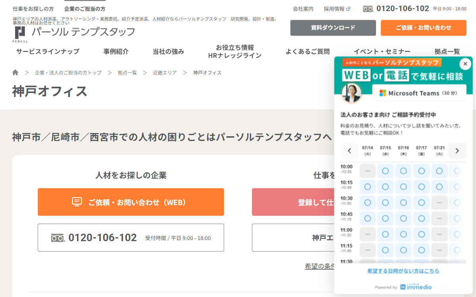Image resolution: width=476 pixels, height=297 pixels.
Task: Go to the 拠点一覧 breadcrumb link
Action: pos(127,72)
